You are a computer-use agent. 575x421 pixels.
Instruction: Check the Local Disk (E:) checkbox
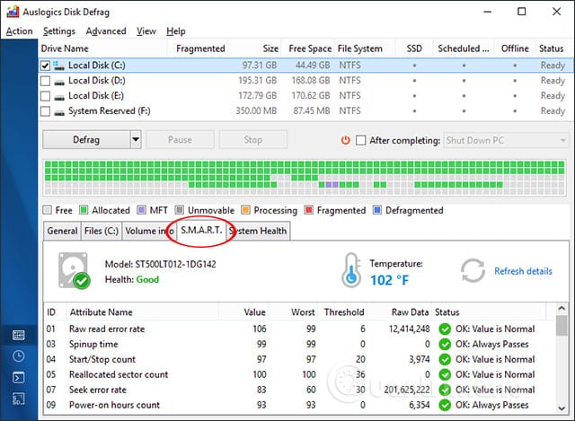tap(45, 96)
